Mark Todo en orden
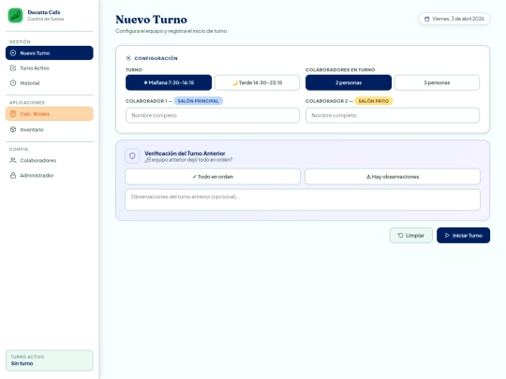 point(213,177)
